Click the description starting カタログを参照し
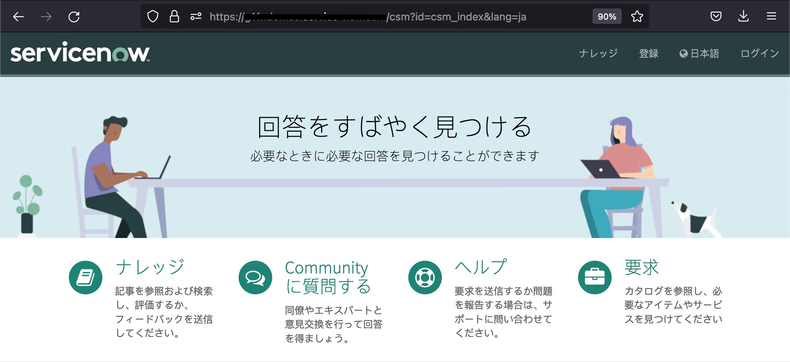The width and height of the screenshot is (790, 362). click(673, 305)
